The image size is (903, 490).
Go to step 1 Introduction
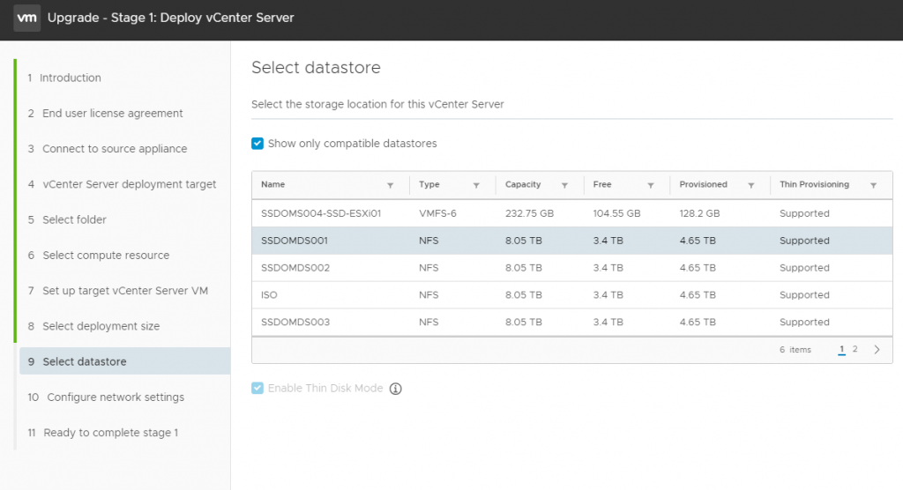pyautogui.click(x=64, y=78)
